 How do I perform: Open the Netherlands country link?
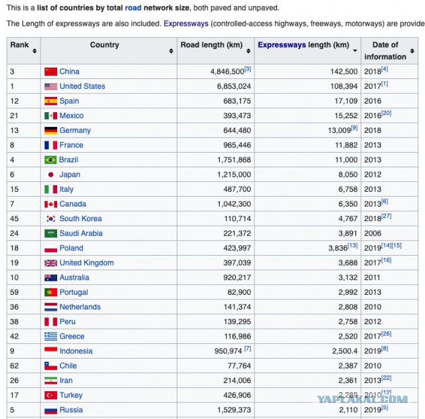80,307
